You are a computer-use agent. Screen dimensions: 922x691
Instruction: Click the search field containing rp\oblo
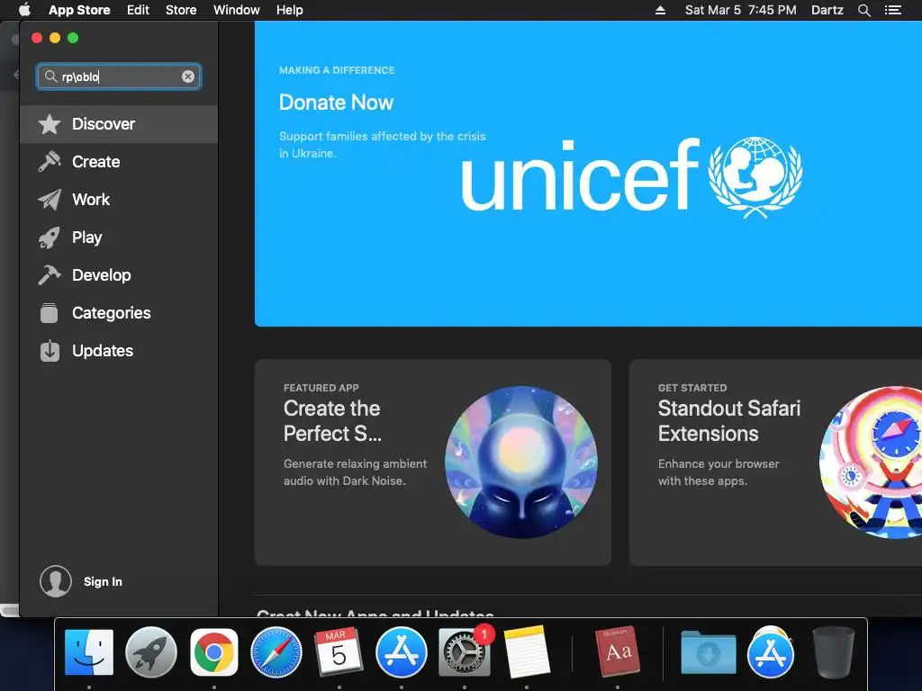(x=119, y=76)
